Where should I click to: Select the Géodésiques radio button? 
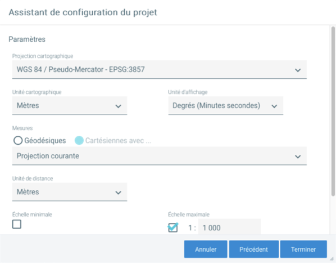18,141
